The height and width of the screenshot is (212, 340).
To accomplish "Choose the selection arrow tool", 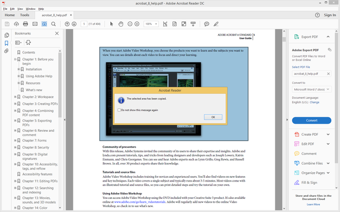I will (112, 24).
